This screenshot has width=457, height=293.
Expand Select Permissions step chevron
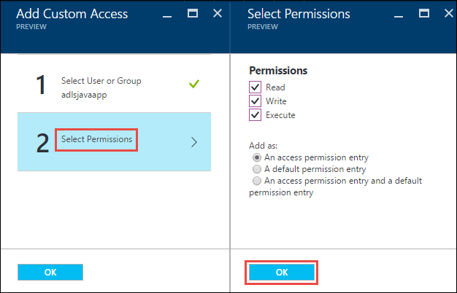[x=193, y=142]
